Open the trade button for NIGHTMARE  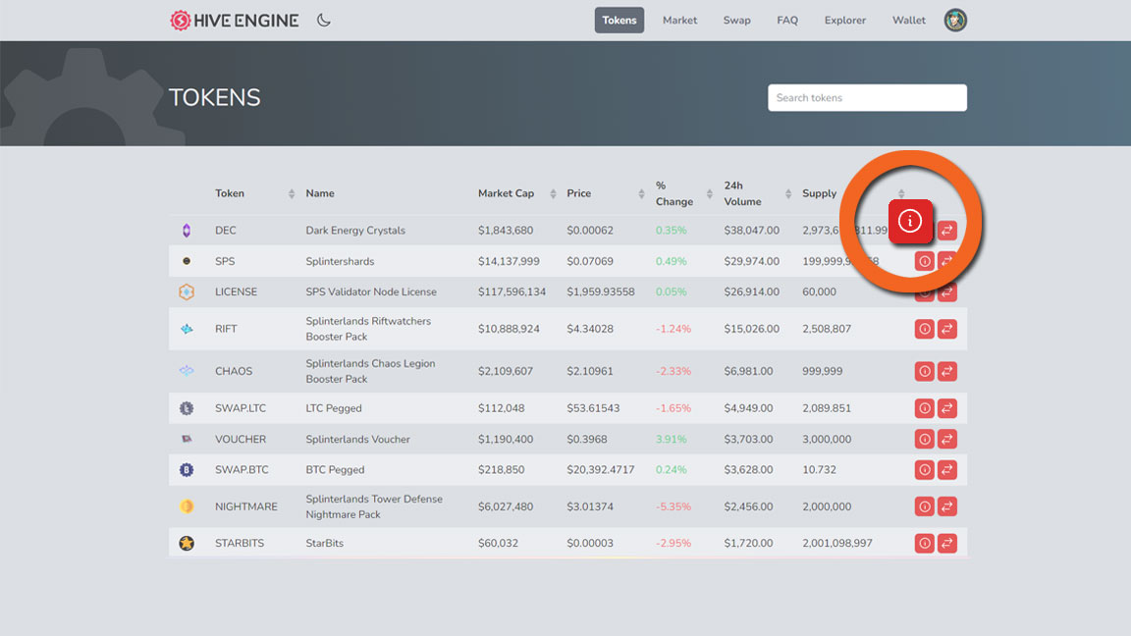point(947,506)
